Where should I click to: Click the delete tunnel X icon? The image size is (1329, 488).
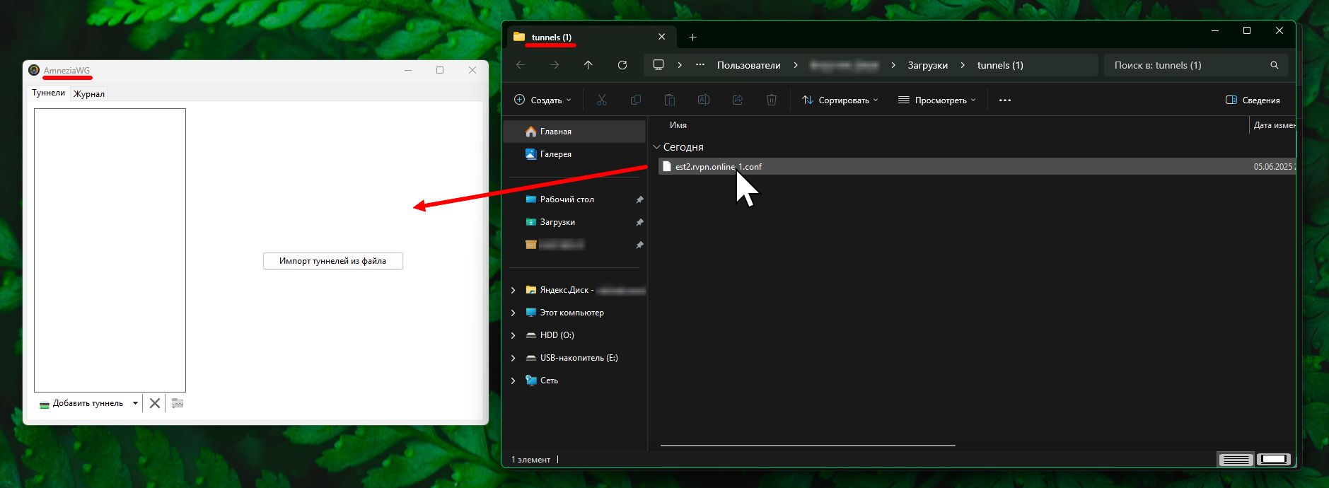155,403
